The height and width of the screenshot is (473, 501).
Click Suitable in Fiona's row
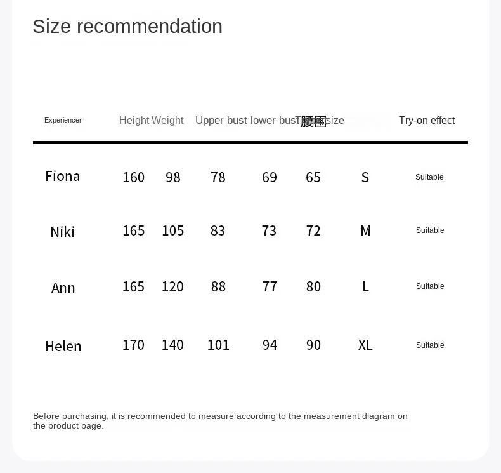(429, 177)
